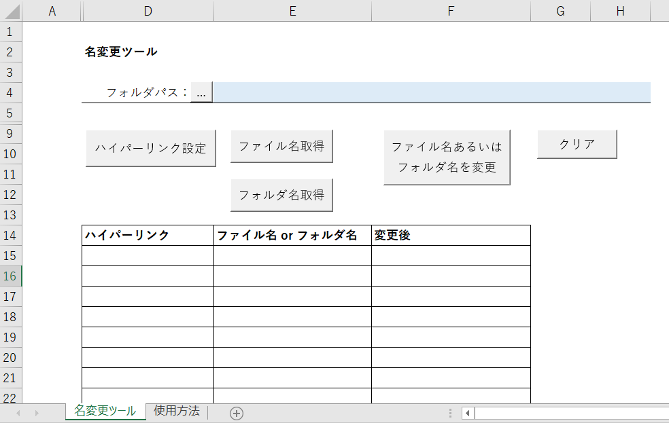Click the 名変更ツール title text cell
Image resolution: width=669 pixels, height=423 pixels.
[x=121, y=52]
